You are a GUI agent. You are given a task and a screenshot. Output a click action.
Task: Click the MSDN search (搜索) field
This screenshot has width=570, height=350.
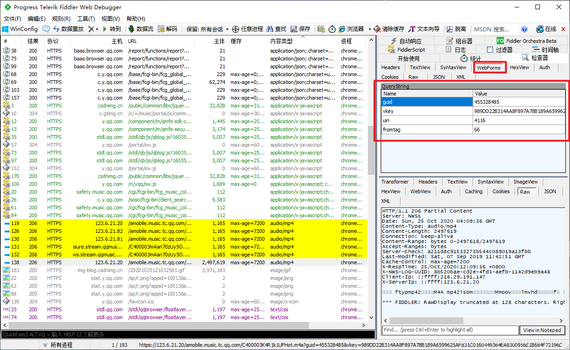point(495,29)
